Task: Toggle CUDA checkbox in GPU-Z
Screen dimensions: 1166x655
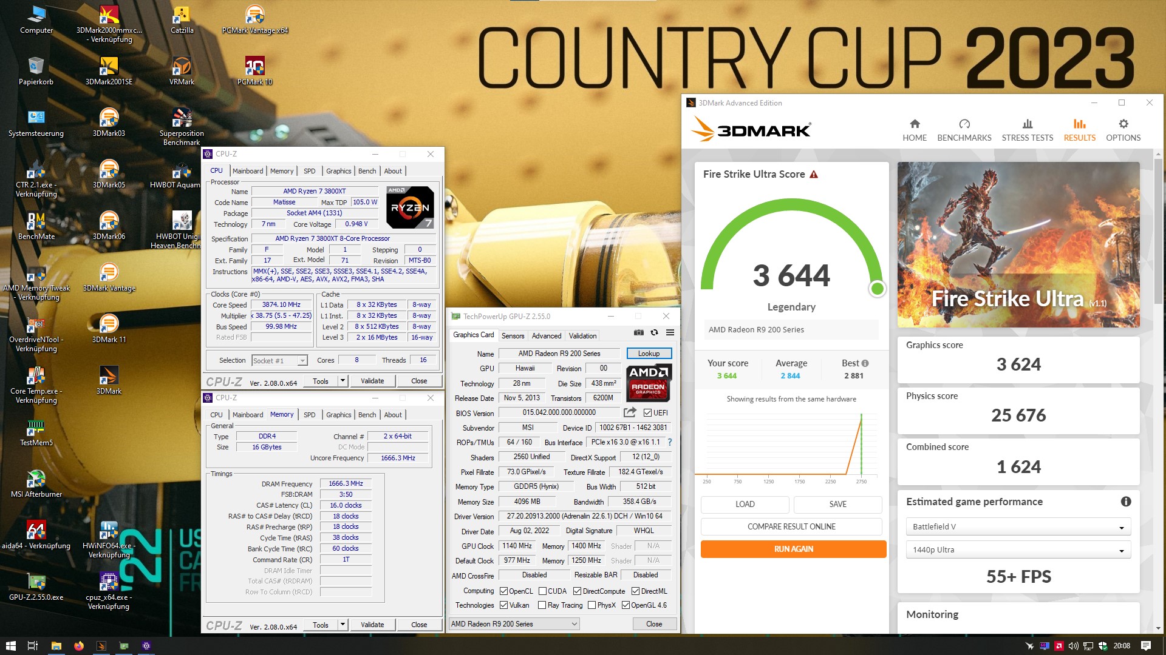Action: click(542, 591)
